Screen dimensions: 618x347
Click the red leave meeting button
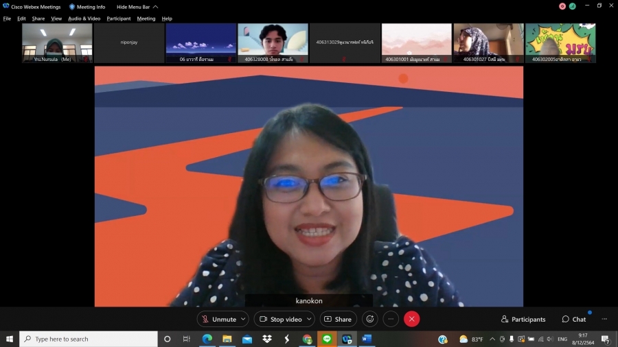(411, 319)
